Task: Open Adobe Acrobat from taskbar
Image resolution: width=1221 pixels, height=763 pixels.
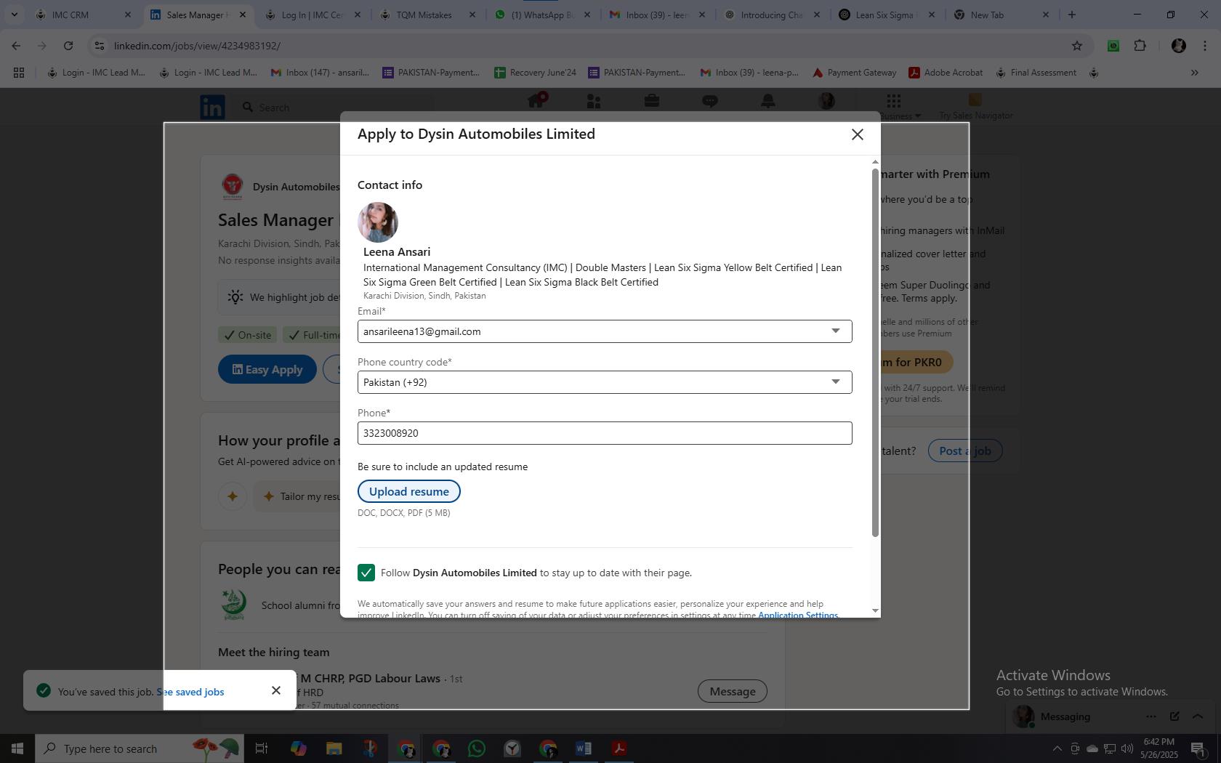Action: click(x=619, y=748)
